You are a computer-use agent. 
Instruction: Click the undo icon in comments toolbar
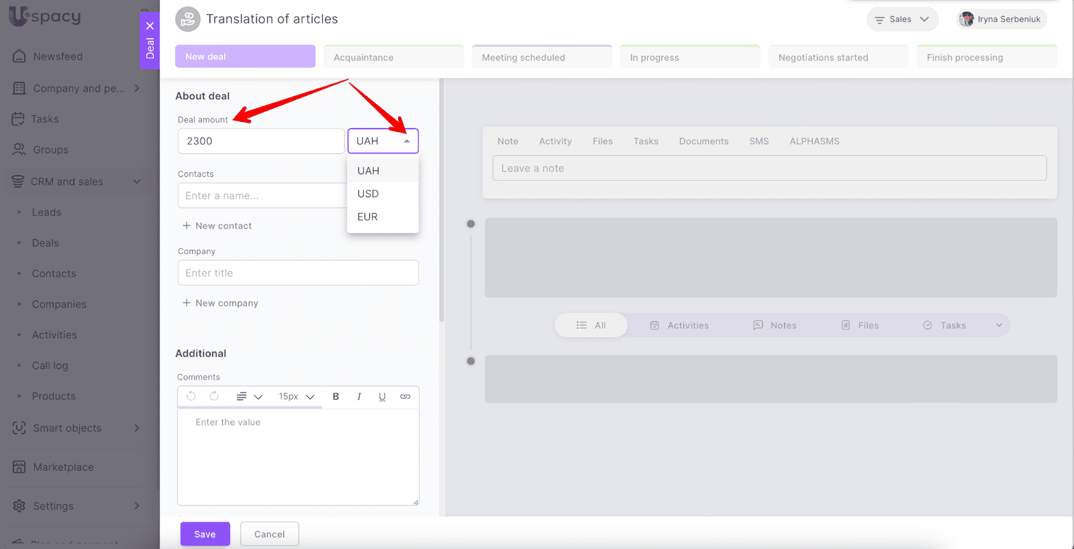[x=191, y=397]
